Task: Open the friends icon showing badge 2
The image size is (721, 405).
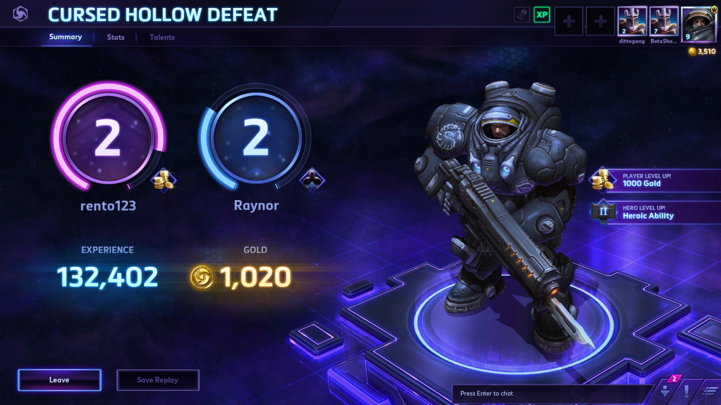Action: 665,391
